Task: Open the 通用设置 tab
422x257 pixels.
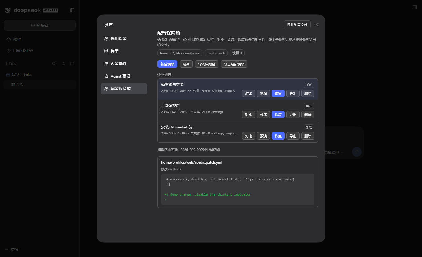Action: [x=124, y=39]
